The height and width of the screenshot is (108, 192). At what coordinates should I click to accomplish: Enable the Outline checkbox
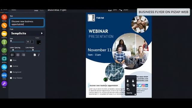[11, 66]
